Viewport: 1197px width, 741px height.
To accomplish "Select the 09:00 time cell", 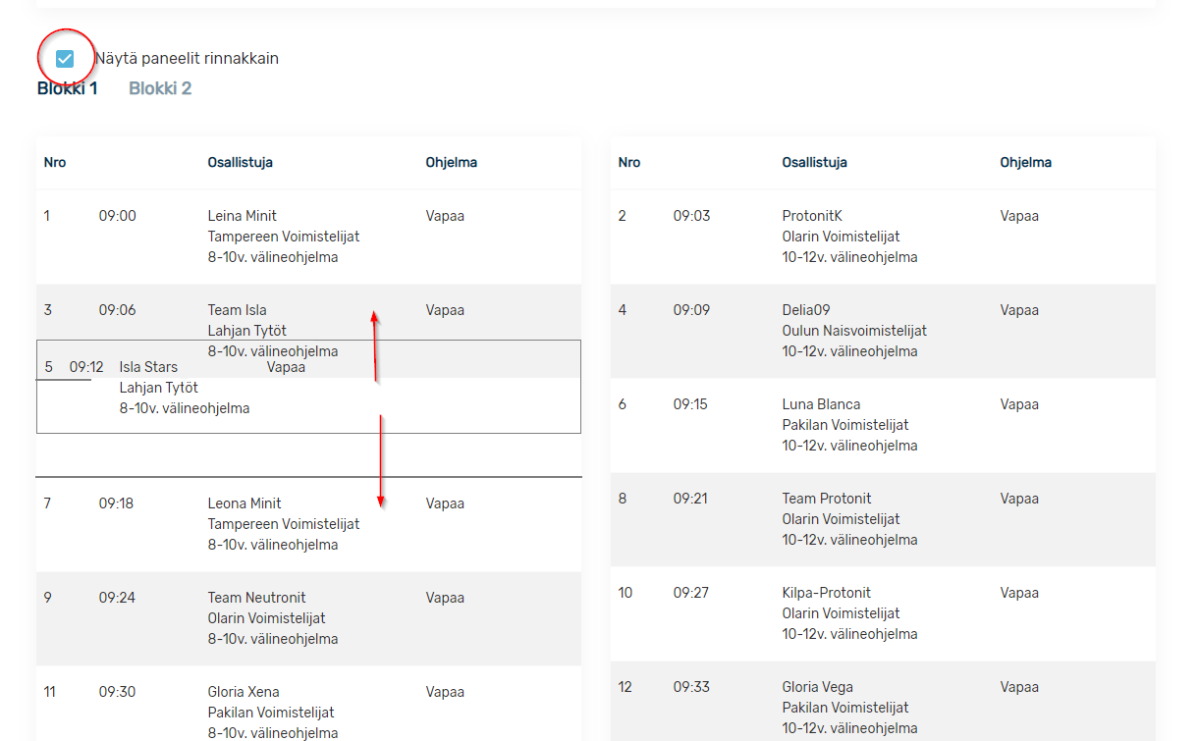I will [x=118, y=216].
